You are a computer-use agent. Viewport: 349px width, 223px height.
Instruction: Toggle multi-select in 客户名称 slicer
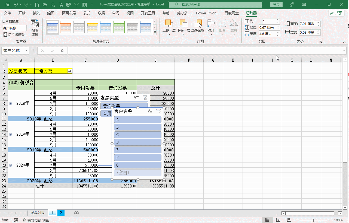[150, 111]
